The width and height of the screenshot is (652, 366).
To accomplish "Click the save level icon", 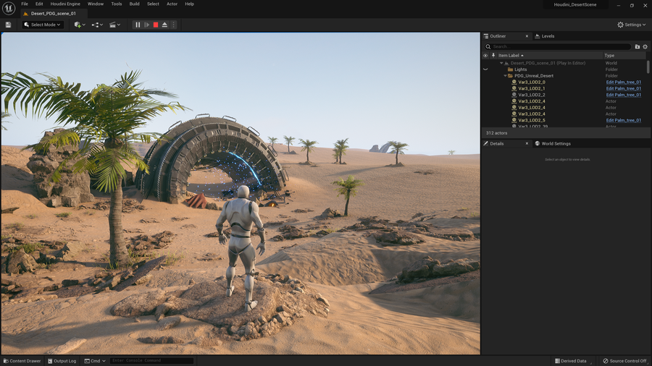I will coord(8,25).
